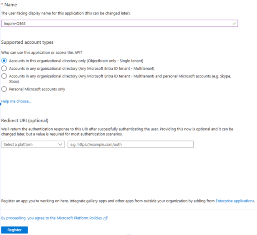Open the Select a platform dropdown
The width and height of the screenshot is (257, 235).
point(33,145)
